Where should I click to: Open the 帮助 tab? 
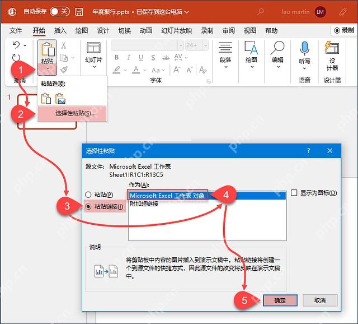(x=271, y=30)
